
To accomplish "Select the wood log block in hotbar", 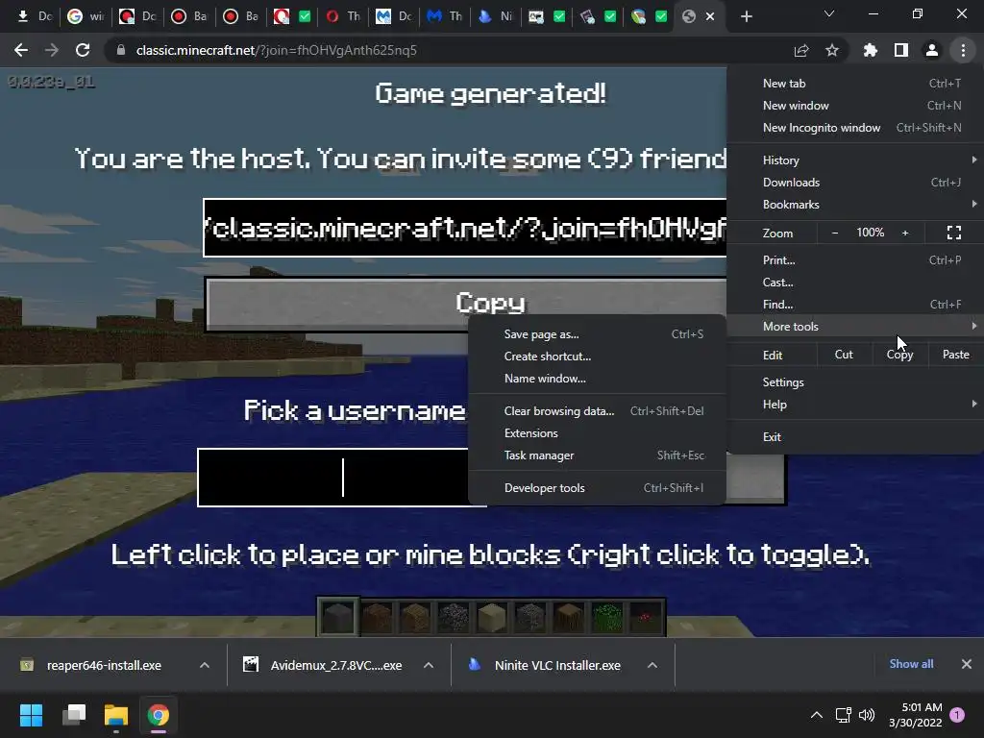I will click(x=569, y=617).
